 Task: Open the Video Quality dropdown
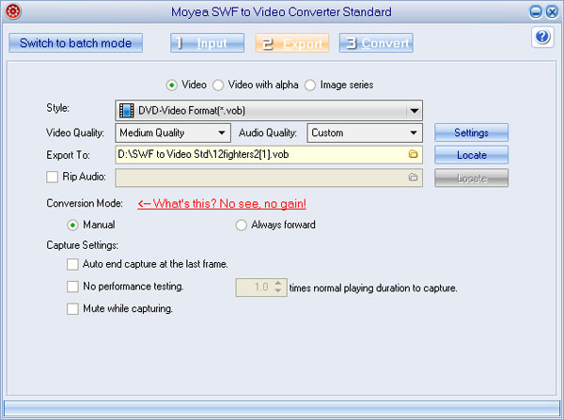pos(222,133)
